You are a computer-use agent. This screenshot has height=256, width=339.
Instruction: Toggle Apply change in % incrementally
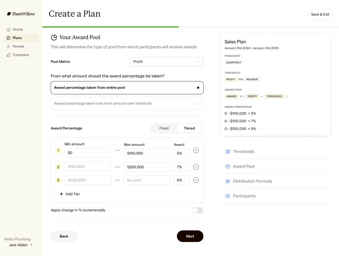click(198, 210)
